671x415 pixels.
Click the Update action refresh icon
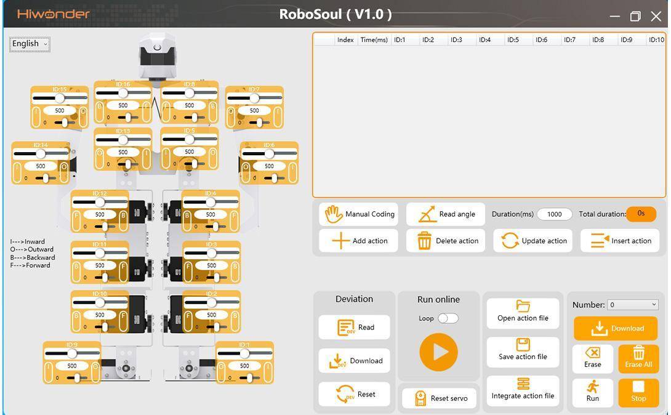pyautogui.click(x=510, y=241)
